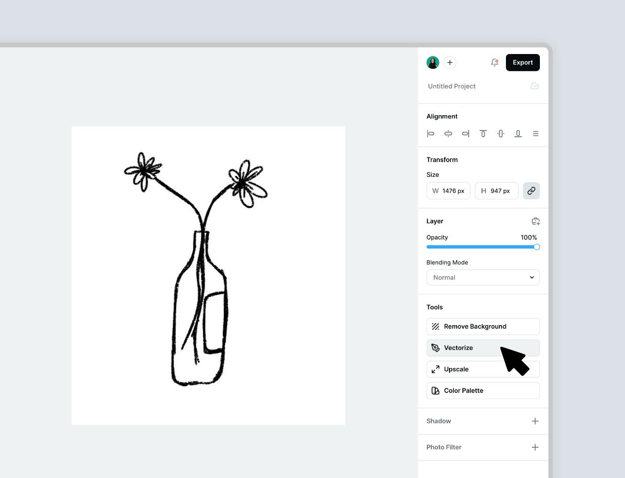Image resolution: width=625 pixels, height=478 pixels.
Task: Click the center horizontally alignment icon
Action: click(448, 133)
